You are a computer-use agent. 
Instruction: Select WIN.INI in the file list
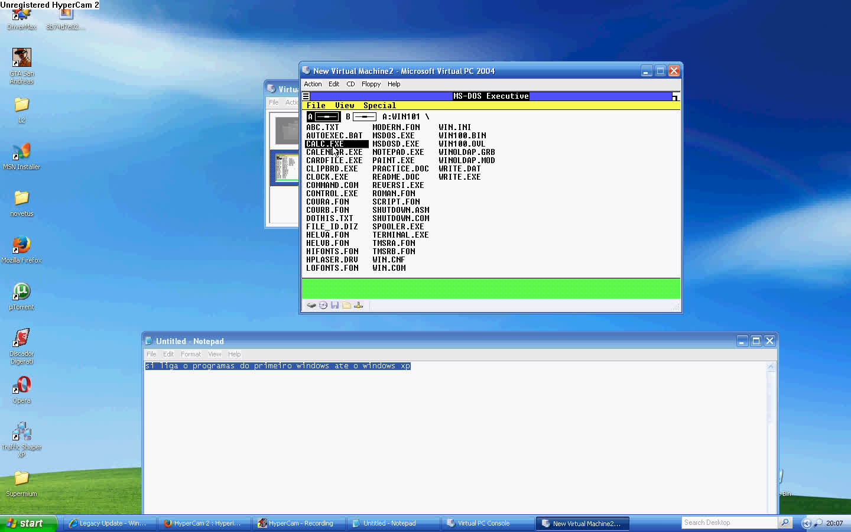tap(454, 127)
